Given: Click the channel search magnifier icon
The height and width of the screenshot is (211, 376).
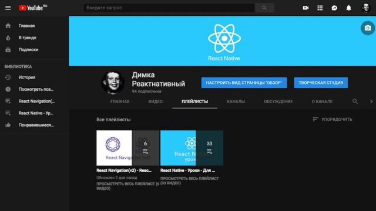Looking at the screenshot, I should coord(355,101).
